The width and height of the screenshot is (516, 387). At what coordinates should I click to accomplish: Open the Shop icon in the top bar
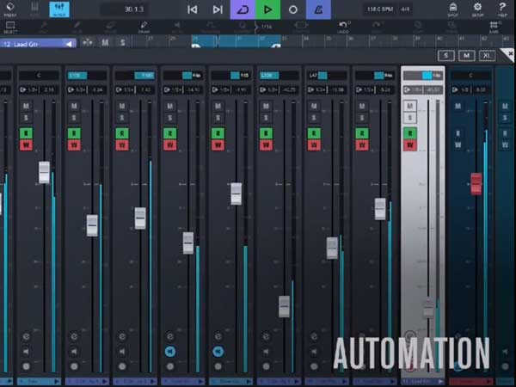tap(453, 9)
